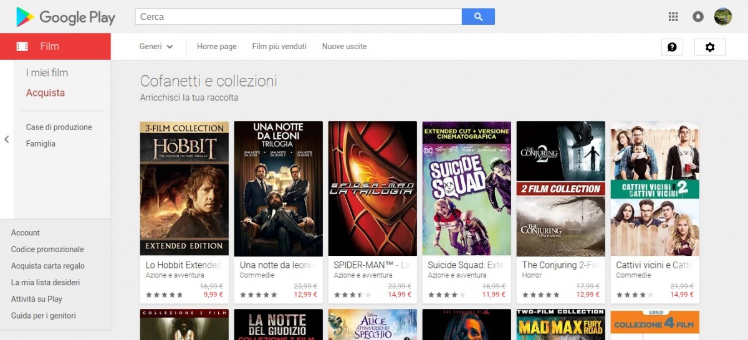748x340 pixels.
Task: Open the account profile avatar
Action: pos(723,17)
